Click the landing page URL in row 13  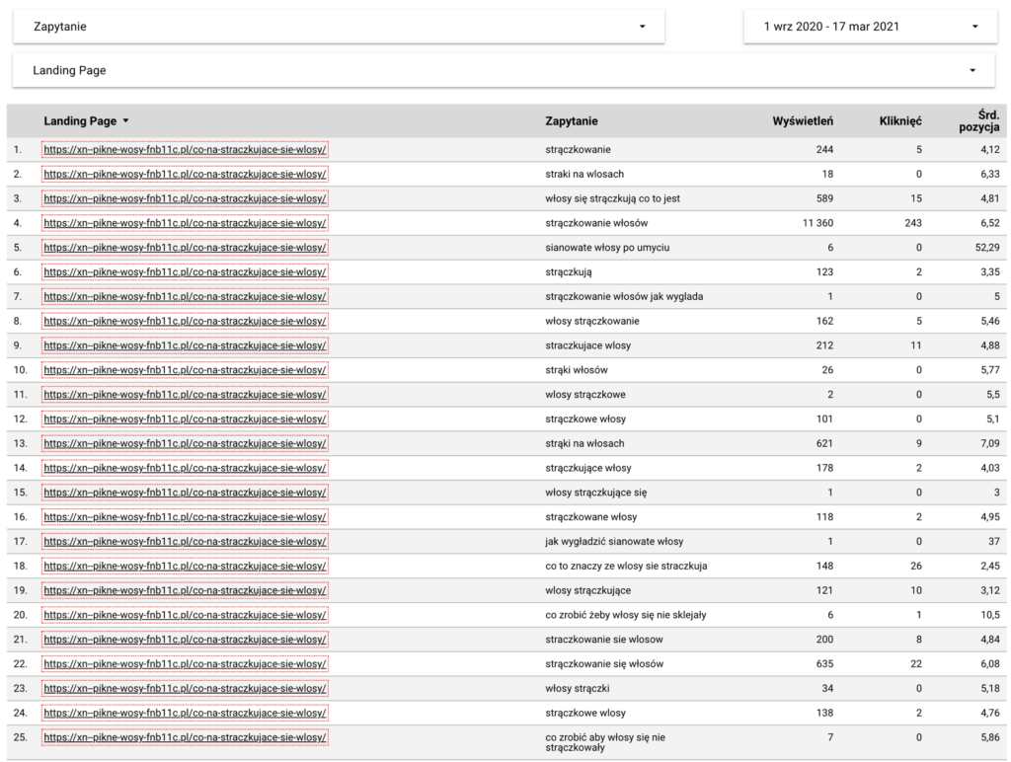pyautogui.click(x=185, y=443)
